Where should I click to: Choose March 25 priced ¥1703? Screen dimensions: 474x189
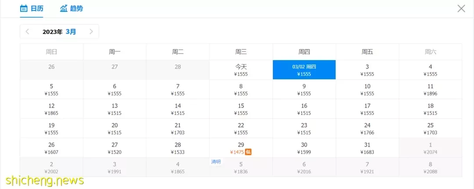(x=431, y=128)
